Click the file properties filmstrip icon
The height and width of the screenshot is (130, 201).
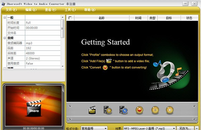[x=123, y=110]
